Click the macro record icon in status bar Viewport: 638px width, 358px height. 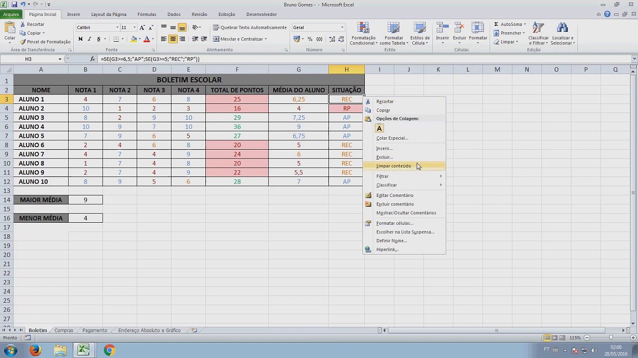[x=28, y=338]
